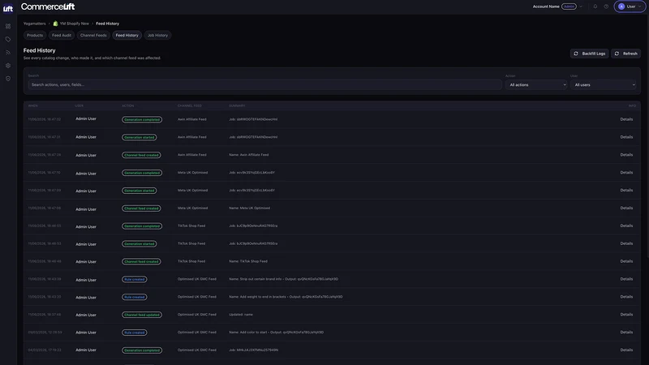Select the Feed History tab

tap(127, 35)
